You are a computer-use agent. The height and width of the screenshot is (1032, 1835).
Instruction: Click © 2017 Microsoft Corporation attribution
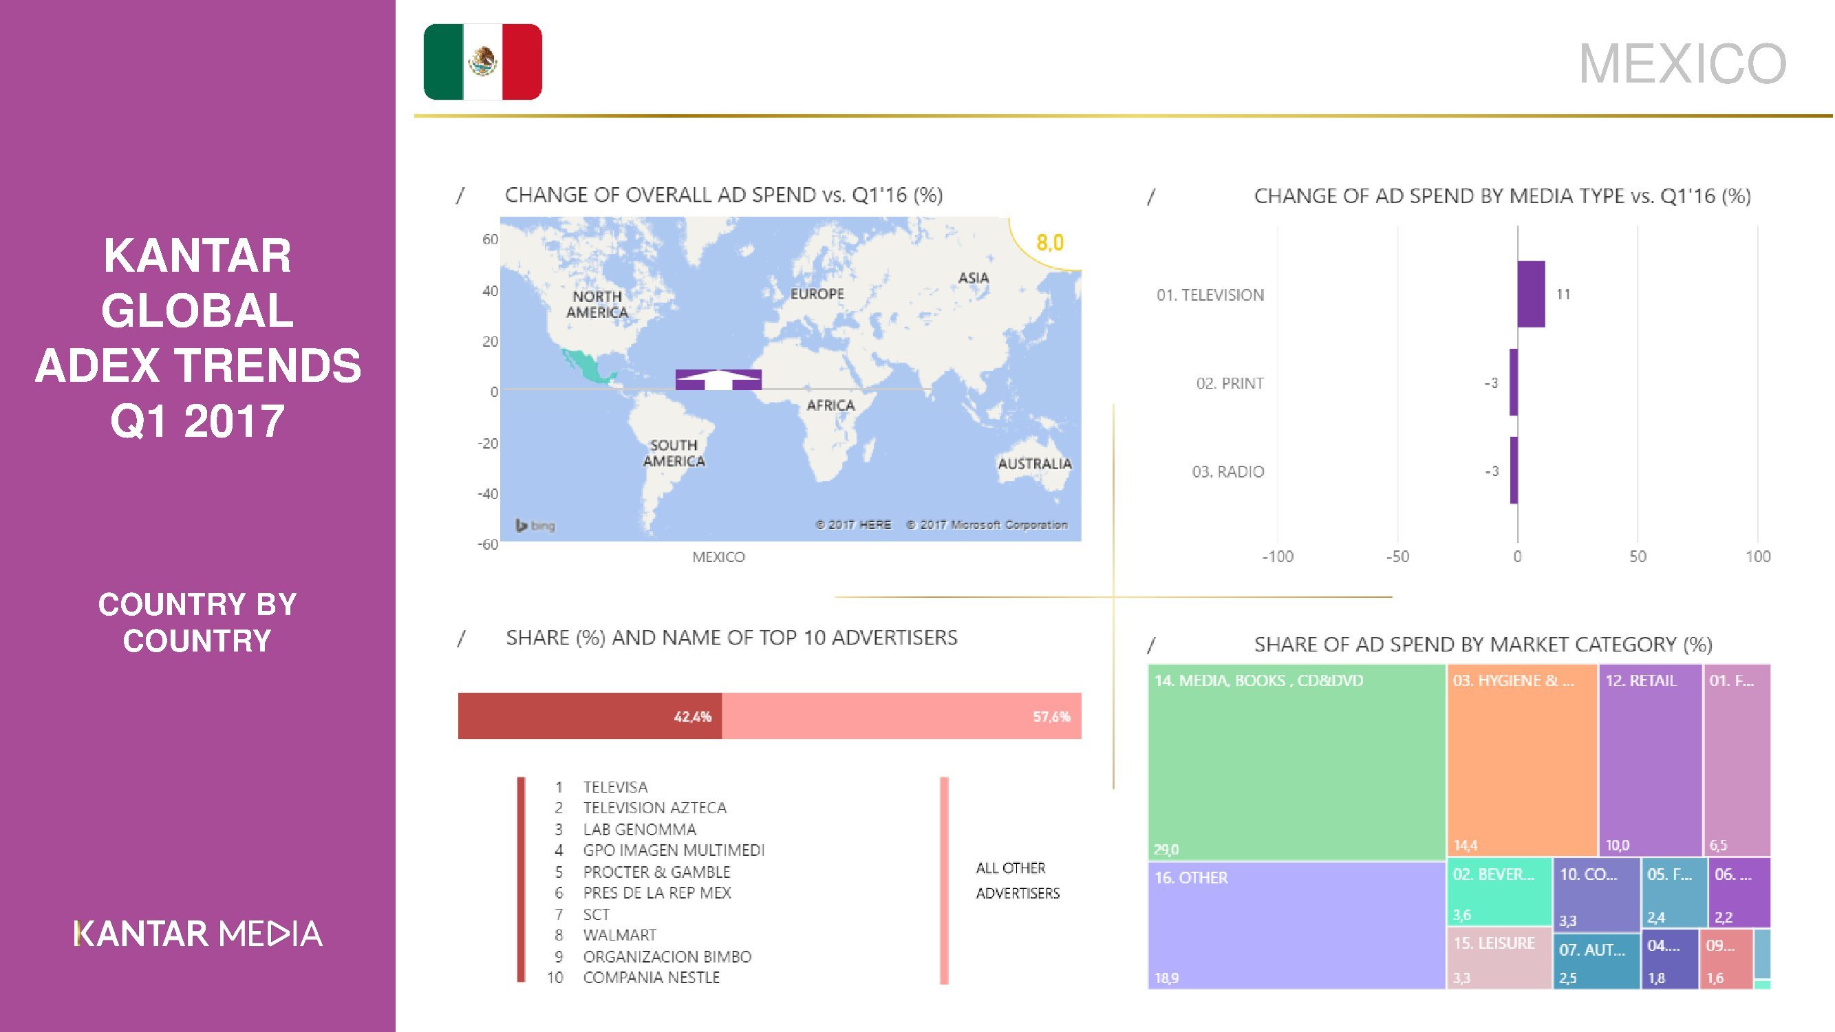(x=987, y=524)
